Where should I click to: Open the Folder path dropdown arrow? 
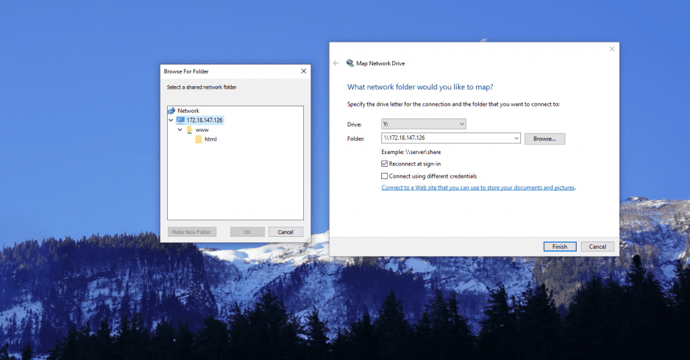click(516, 138)
